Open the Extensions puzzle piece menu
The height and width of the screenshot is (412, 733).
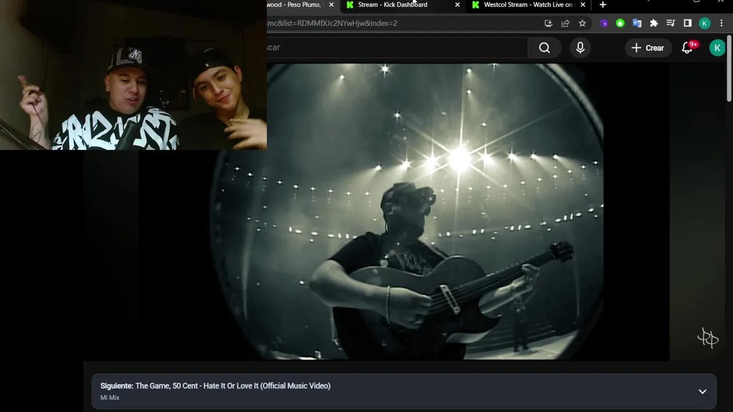pyautogui.click(x=653, y=23)
